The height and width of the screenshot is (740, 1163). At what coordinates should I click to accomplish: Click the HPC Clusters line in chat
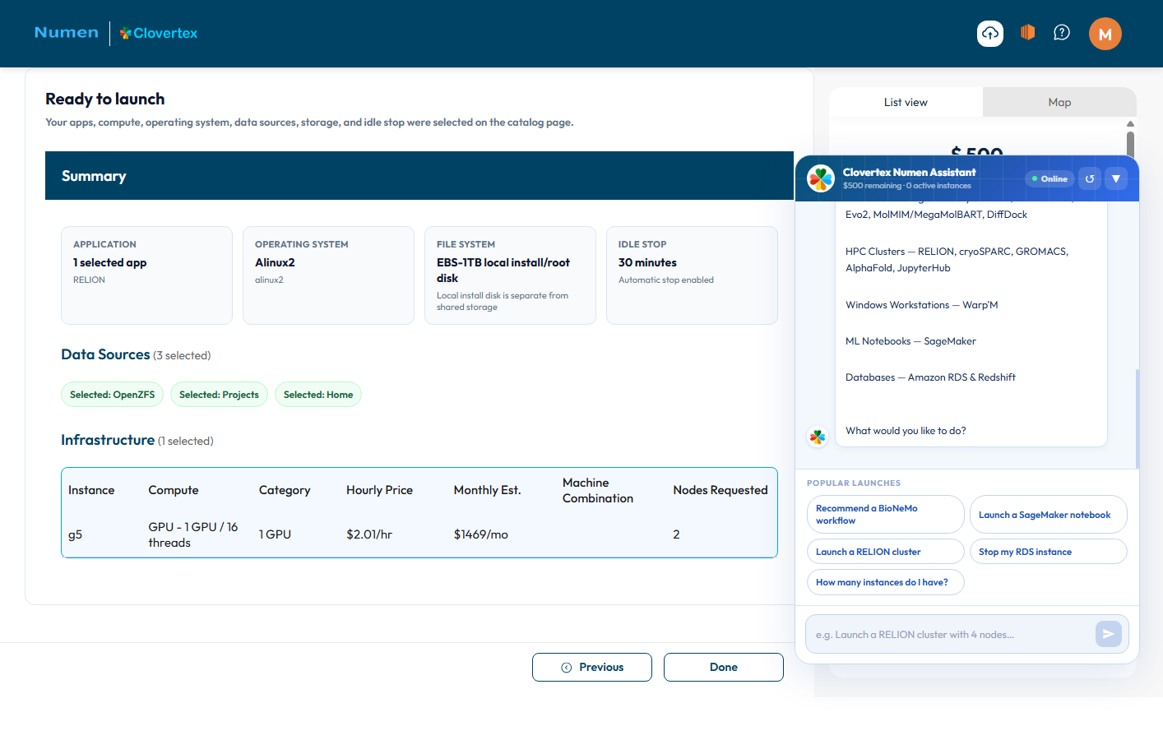(x=957, y=260)
